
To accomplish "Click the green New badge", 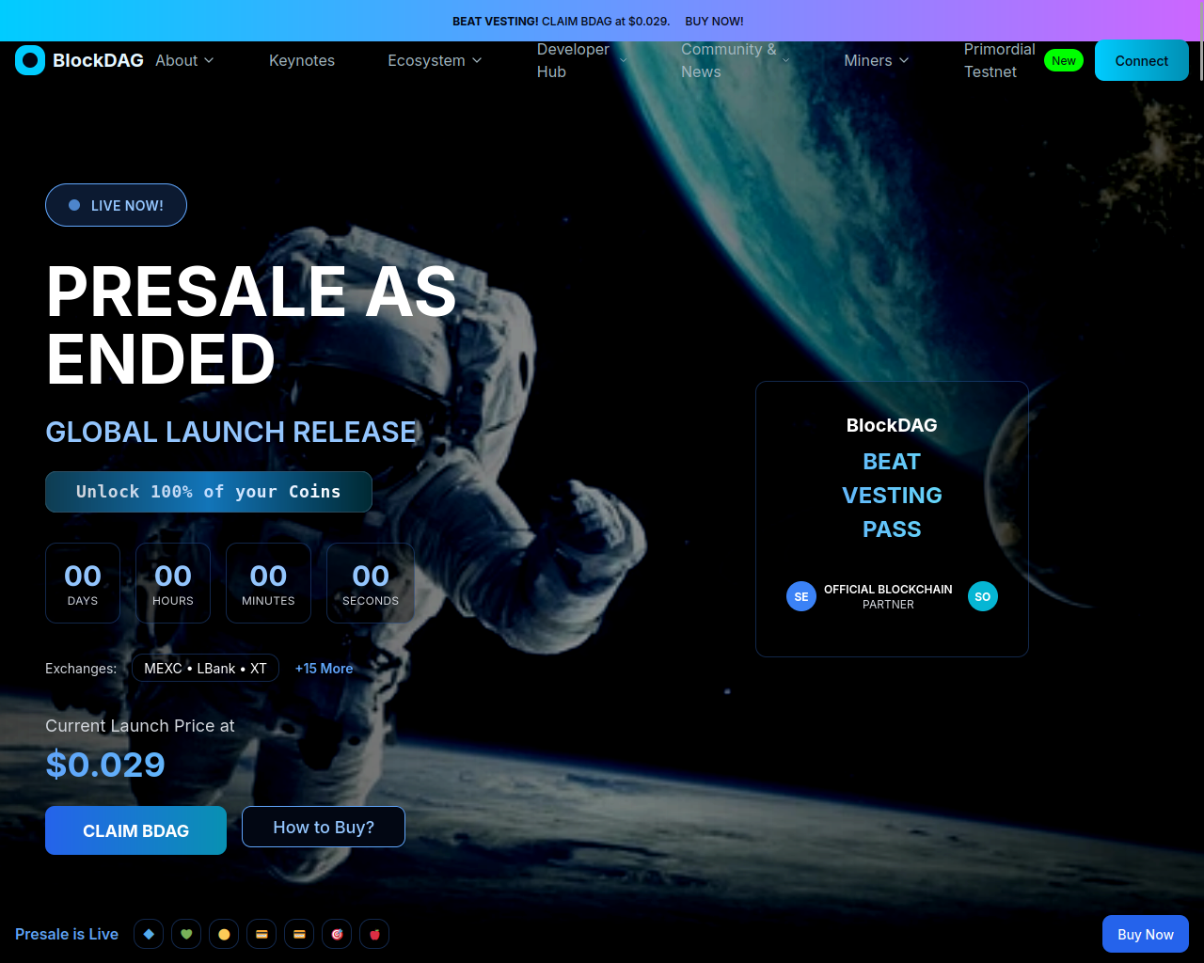I will (x=1064, y=60).
